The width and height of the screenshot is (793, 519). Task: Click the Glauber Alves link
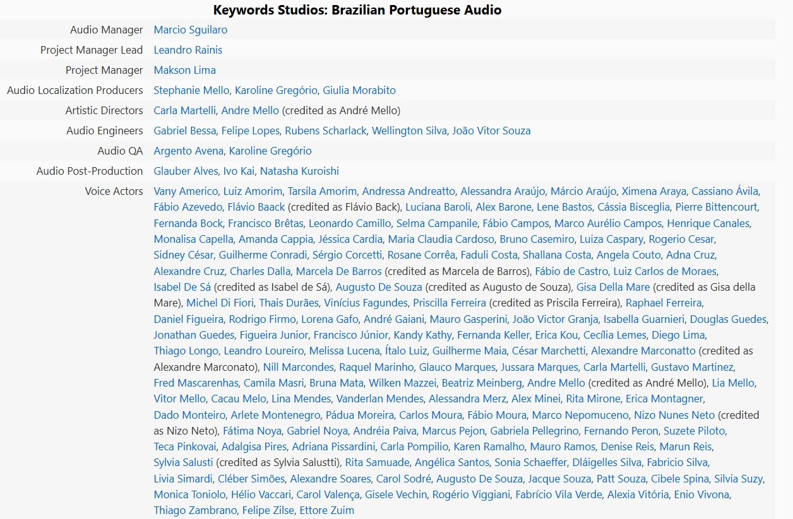(x=186, y=171)
